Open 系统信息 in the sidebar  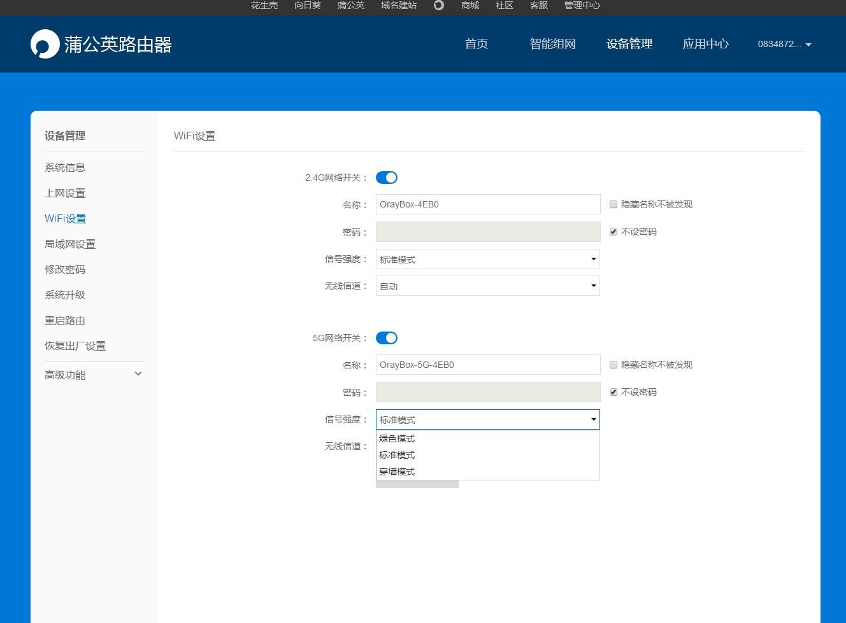(65, 167)
